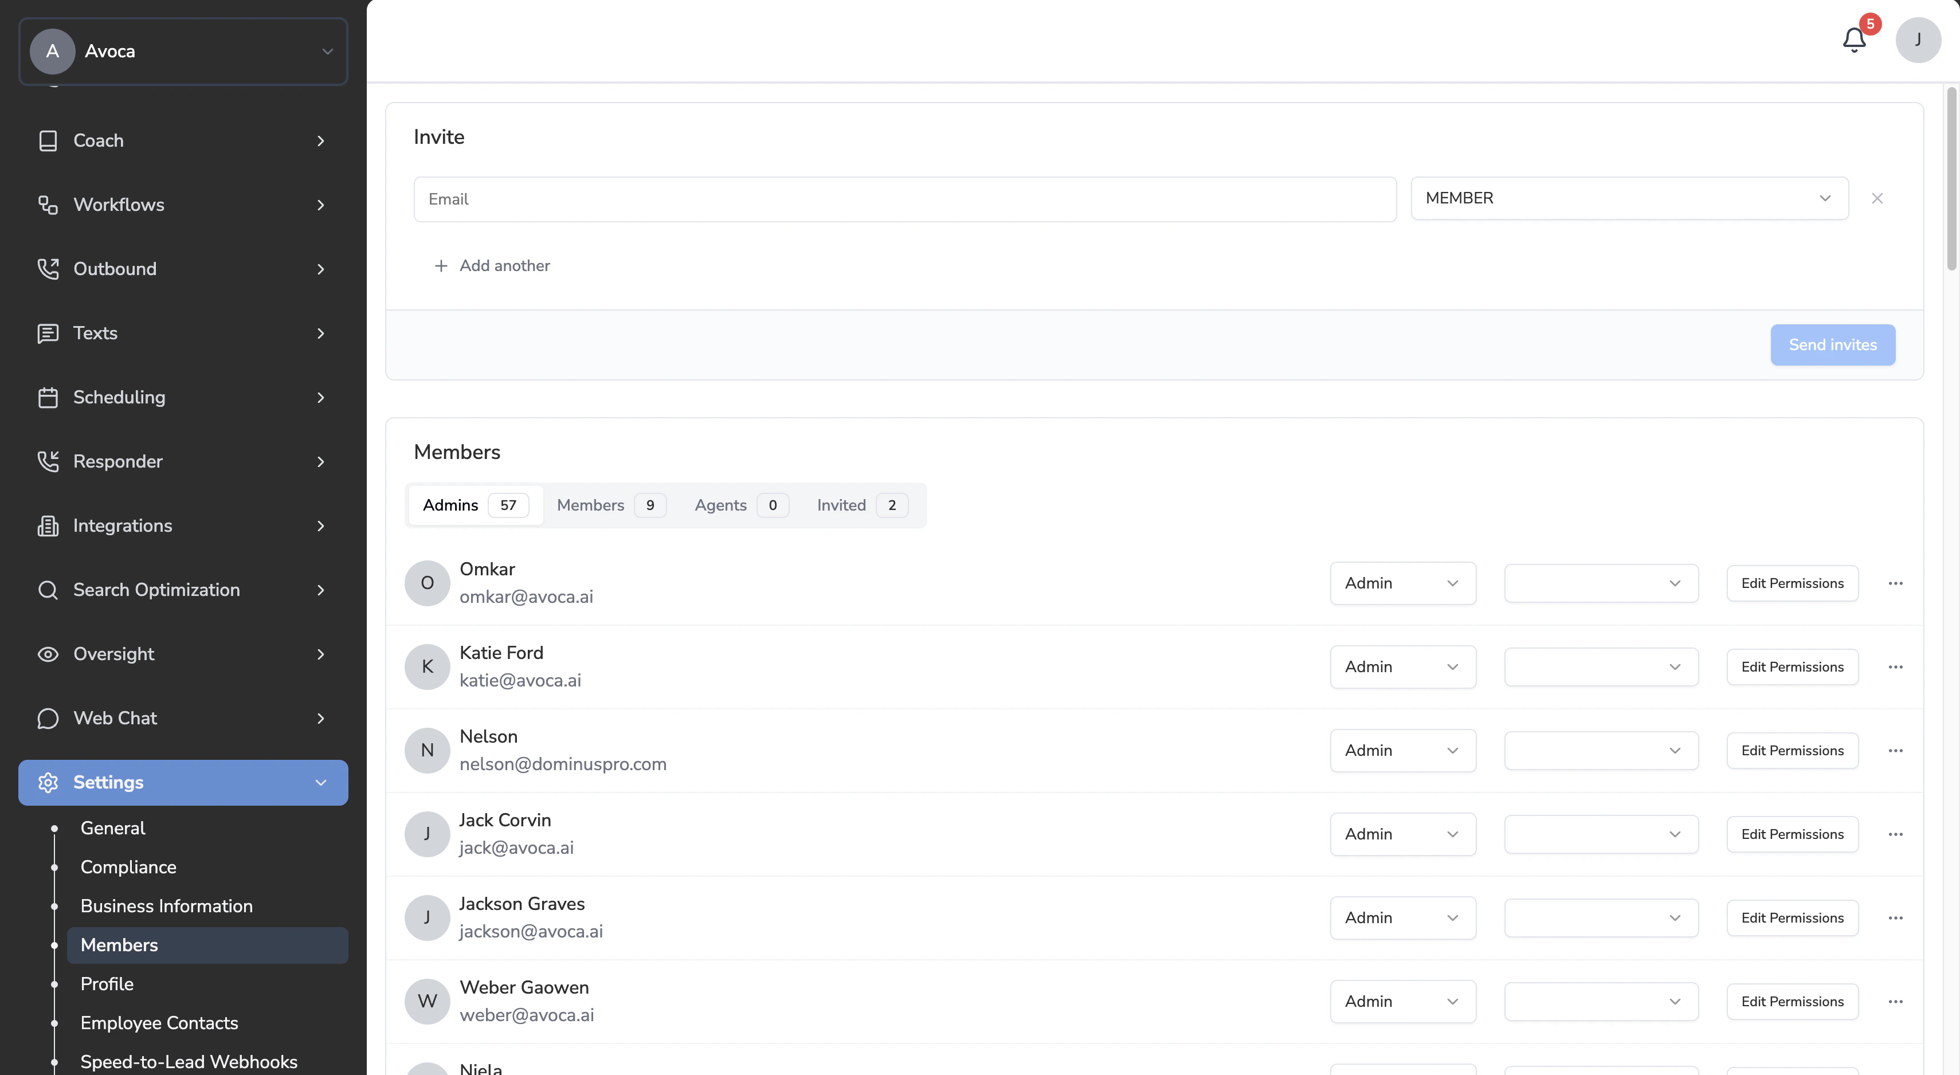Click the Web Chat bubble icon
Screen dimensions: 1960x1075
click(48, 718)
